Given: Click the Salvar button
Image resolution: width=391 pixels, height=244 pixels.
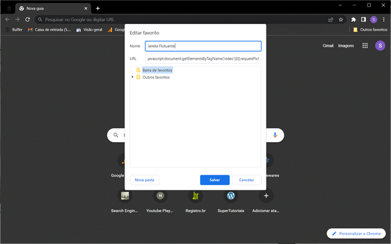Looking at the screenshot, I should tap(214, 180).
